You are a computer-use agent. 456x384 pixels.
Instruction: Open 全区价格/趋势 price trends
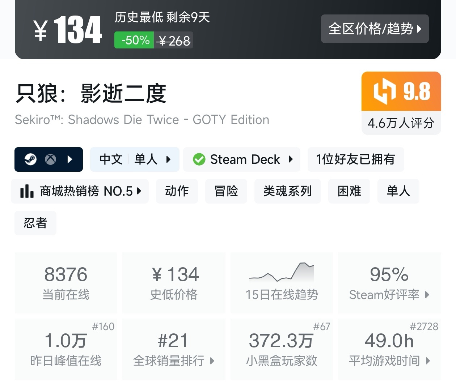tap(375, 29)
